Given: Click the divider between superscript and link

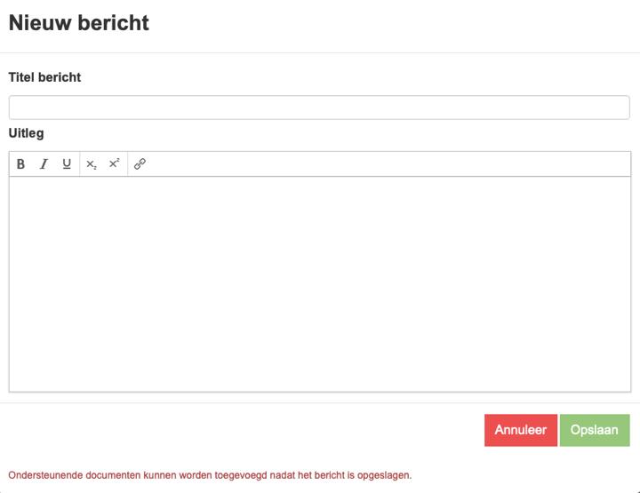Looking at the screenshot, I should [x=127, y=164].
